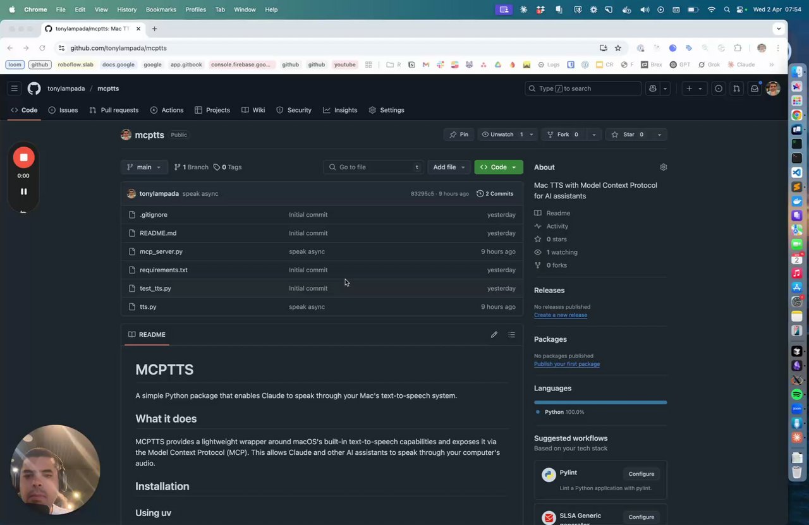Edit the README with pencil icon
This screenshot has height=525, width=809.
coord(494,334)
